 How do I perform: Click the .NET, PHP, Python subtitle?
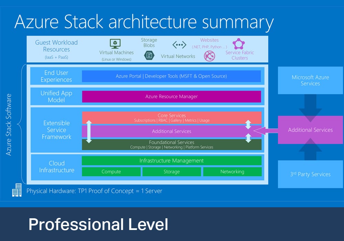click(209, 47)
